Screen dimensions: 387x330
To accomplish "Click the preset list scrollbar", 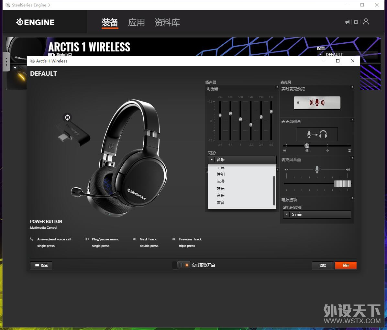I will 274,191.
